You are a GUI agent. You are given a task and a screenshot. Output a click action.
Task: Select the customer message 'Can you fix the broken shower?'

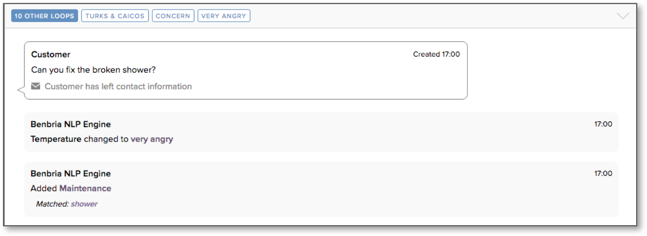[93, 70]
